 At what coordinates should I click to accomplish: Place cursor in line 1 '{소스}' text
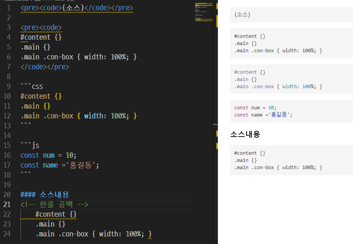tap(73, 8)
